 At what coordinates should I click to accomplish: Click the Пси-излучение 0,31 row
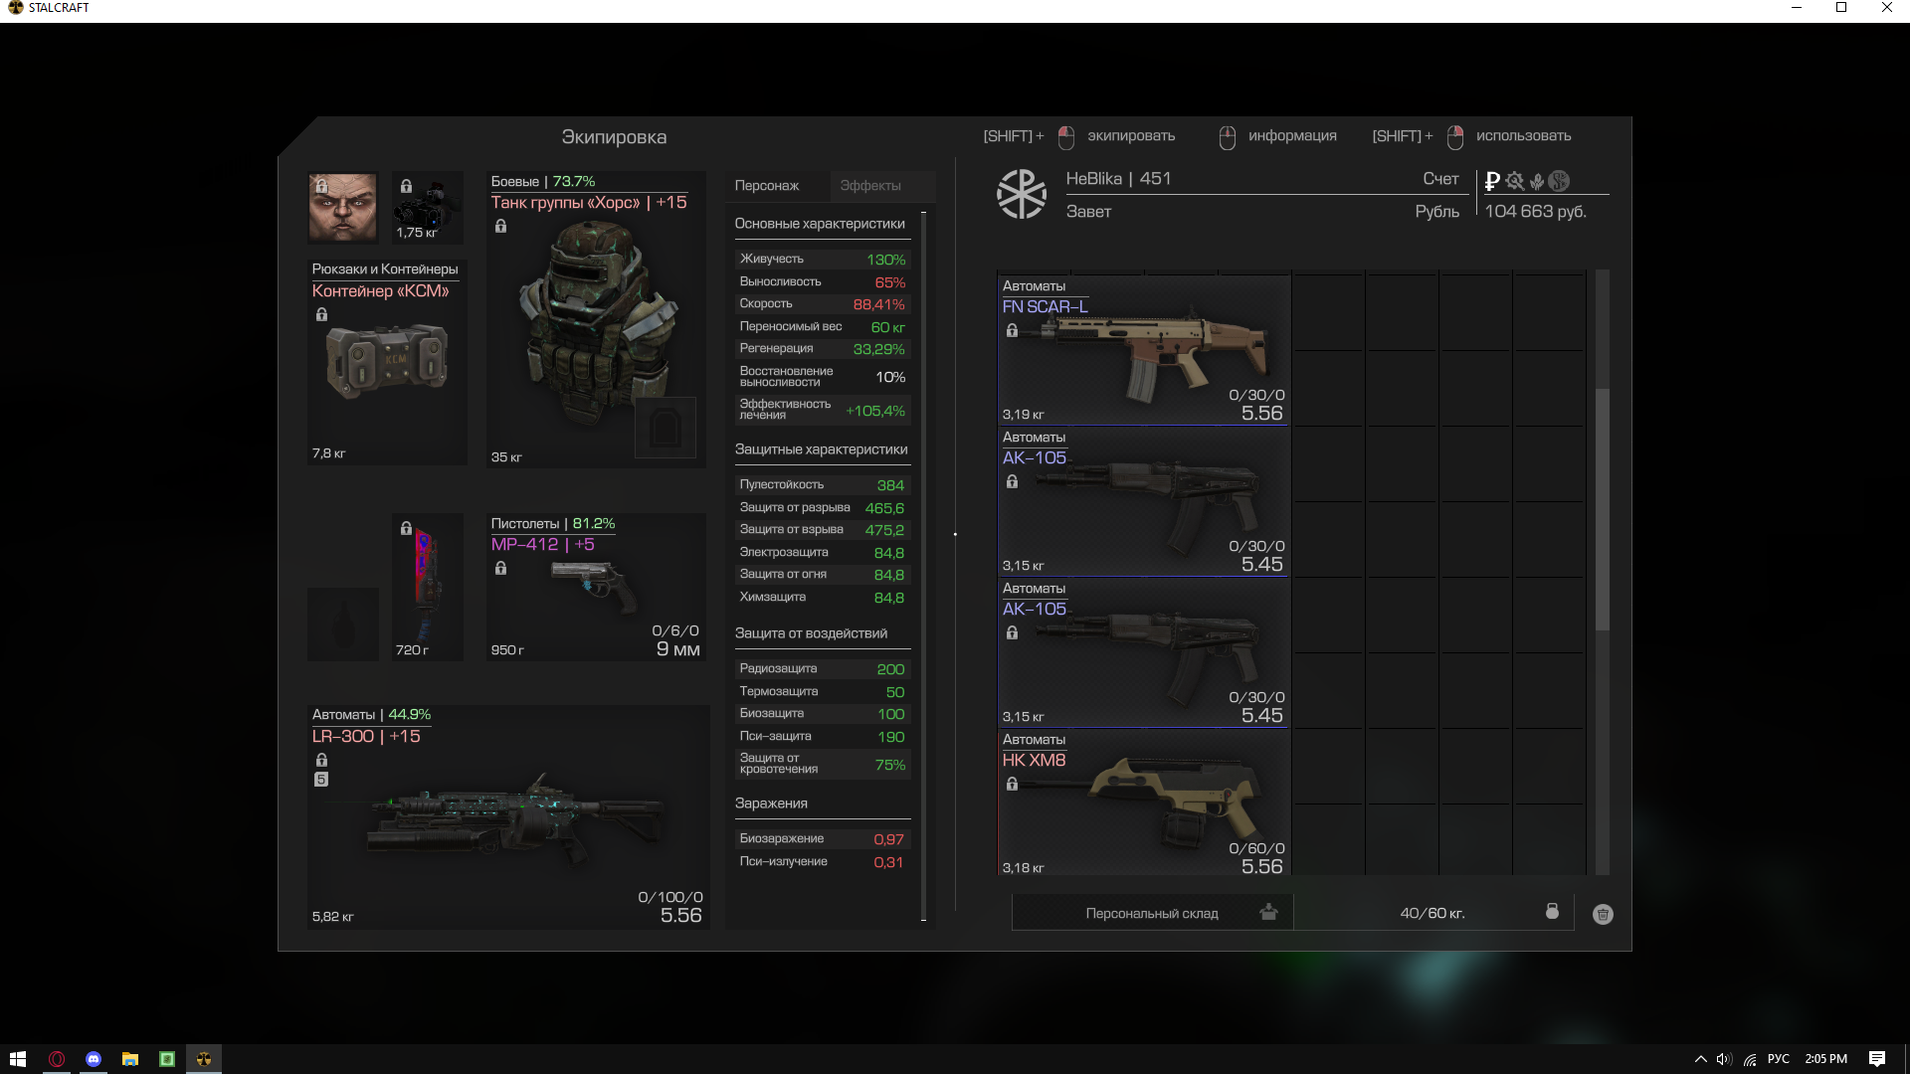(x=823, y=862)
